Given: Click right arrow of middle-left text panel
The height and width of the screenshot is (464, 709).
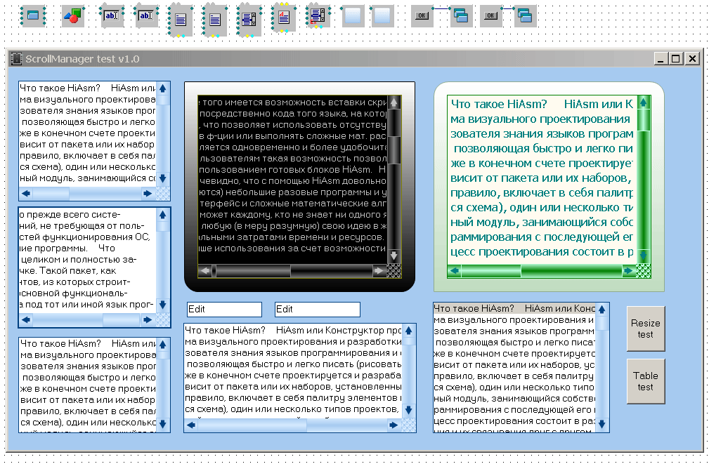Looking at the screenshot, I should pyautogui.click(x=148, y=320).
